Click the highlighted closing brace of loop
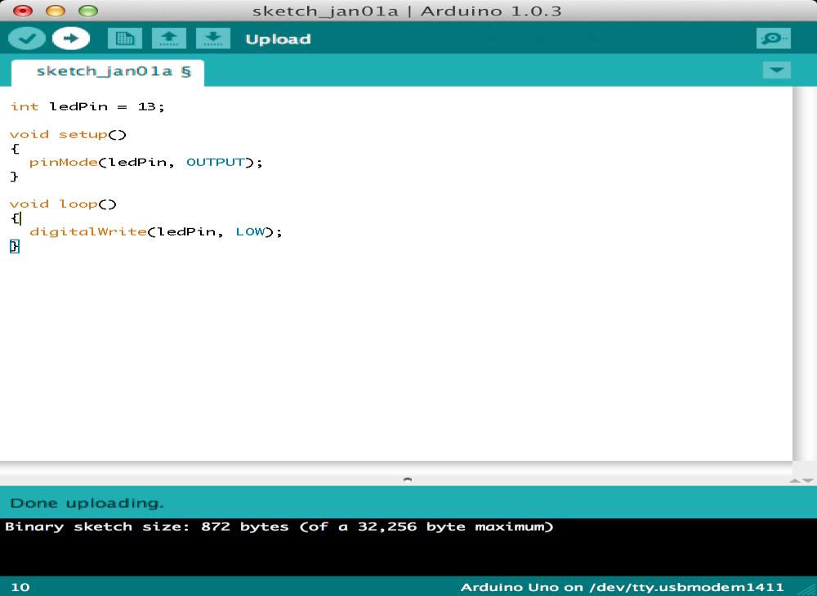This screenshot has height=596, width=817. click(15, 246)
